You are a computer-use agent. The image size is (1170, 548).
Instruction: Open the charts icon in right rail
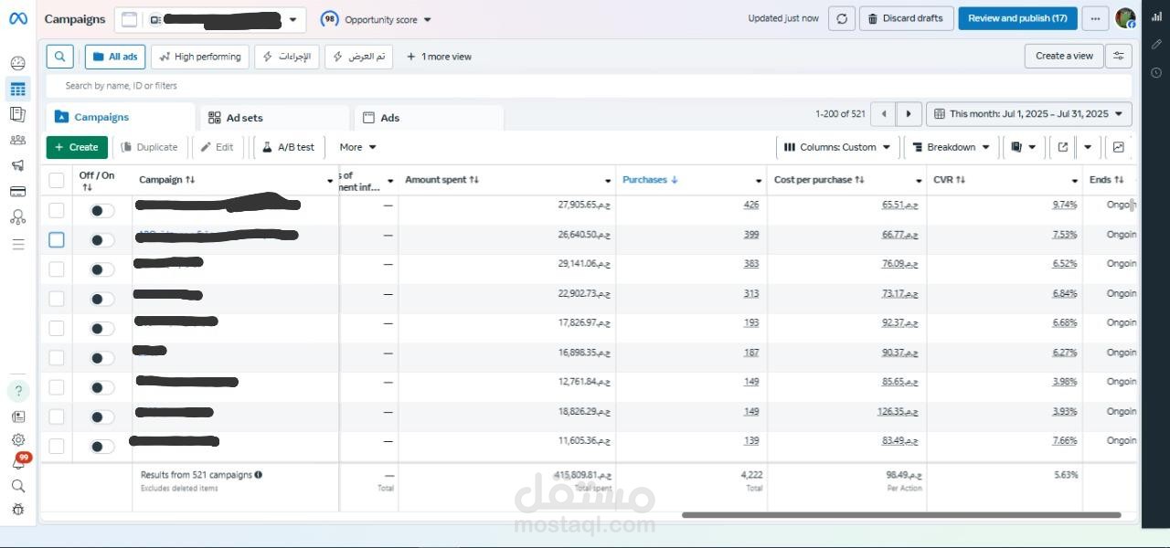click(1156, 17)
